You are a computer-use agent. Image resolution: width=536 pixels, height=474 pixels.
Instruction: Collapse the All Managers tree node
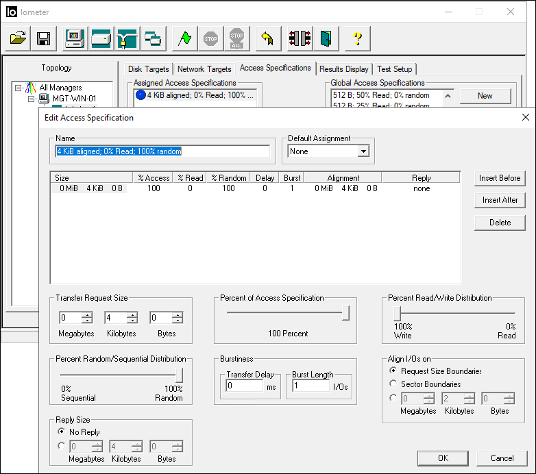19,88
